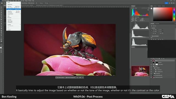Click the Fit Screen button
The image size is (176, 99).
(x=41, y=3)
